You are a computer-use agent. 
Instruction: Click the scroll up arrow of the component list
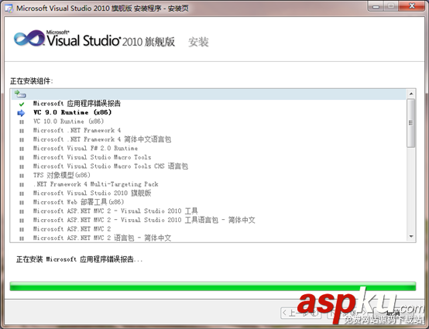click(x=411, y=94)
